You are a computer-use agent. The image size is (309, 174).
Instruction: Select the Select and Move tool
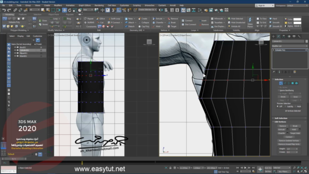tap(64, 10)
